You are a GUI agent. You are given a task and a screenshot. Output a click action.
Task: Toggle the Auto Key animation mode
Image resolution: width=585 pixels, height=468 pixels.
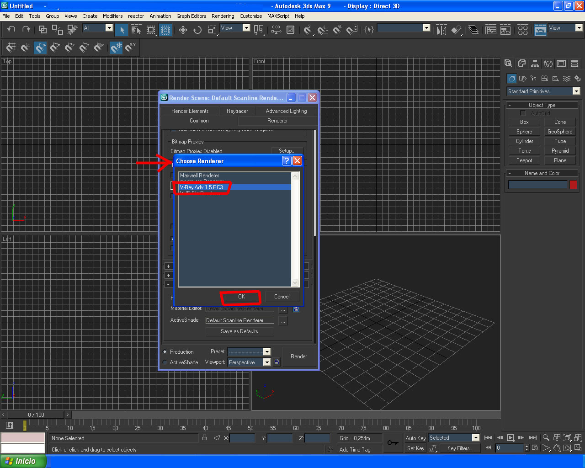(x=415, y=438)
